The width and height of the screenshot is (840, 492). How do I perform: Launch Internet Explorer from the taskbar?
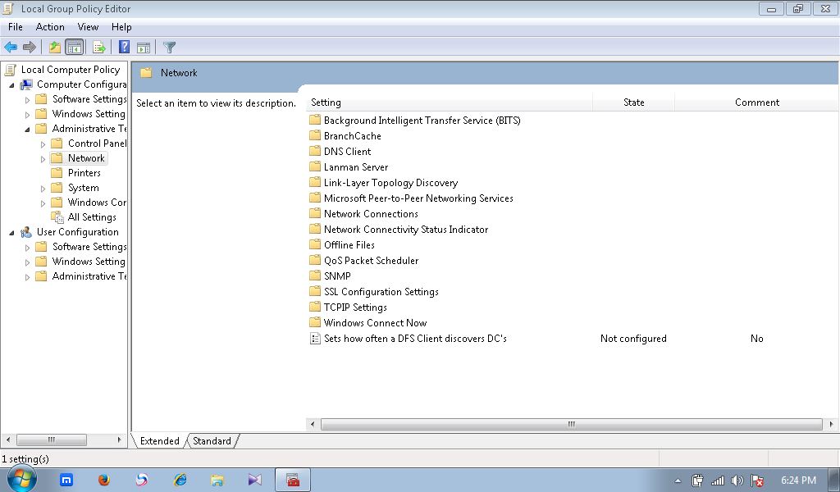(180, 480)
